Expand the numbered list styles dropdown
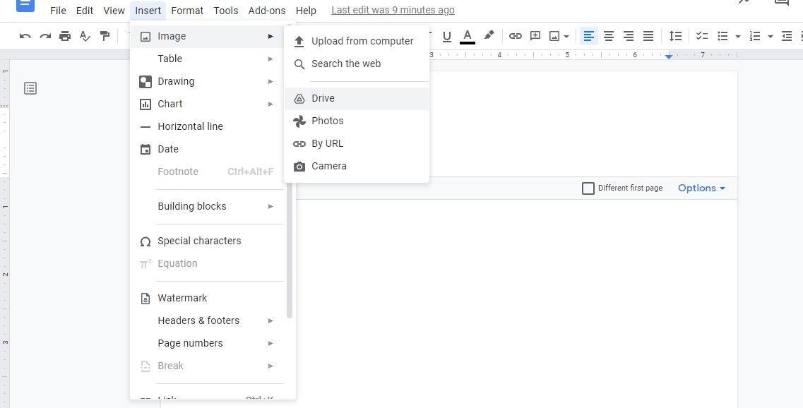This screenshot has width=803, height=408. (770, 35)
